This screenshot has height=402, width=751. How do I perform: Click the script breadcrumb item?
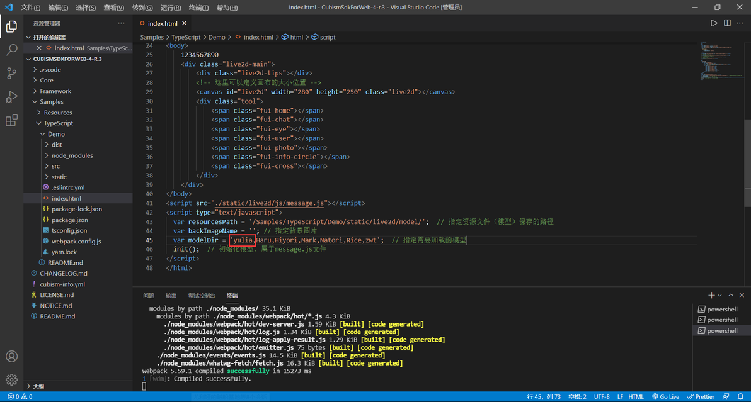323,37
